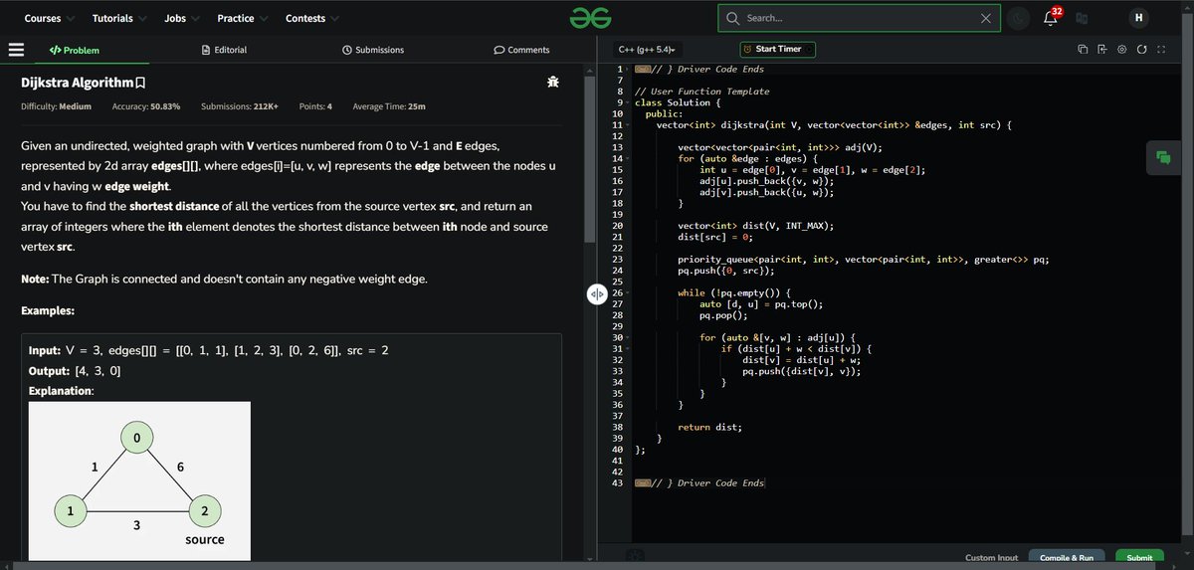Focus the Search input field

pyautogui.click(x=859, y=18)
